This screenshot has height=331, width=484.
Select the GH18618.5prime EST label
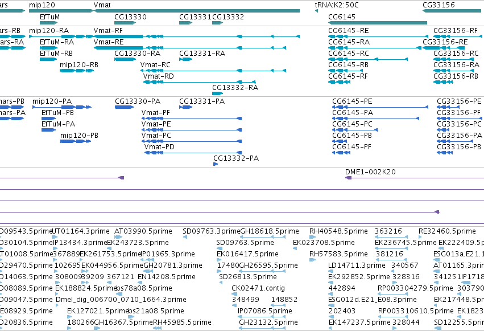click(270, 231)
